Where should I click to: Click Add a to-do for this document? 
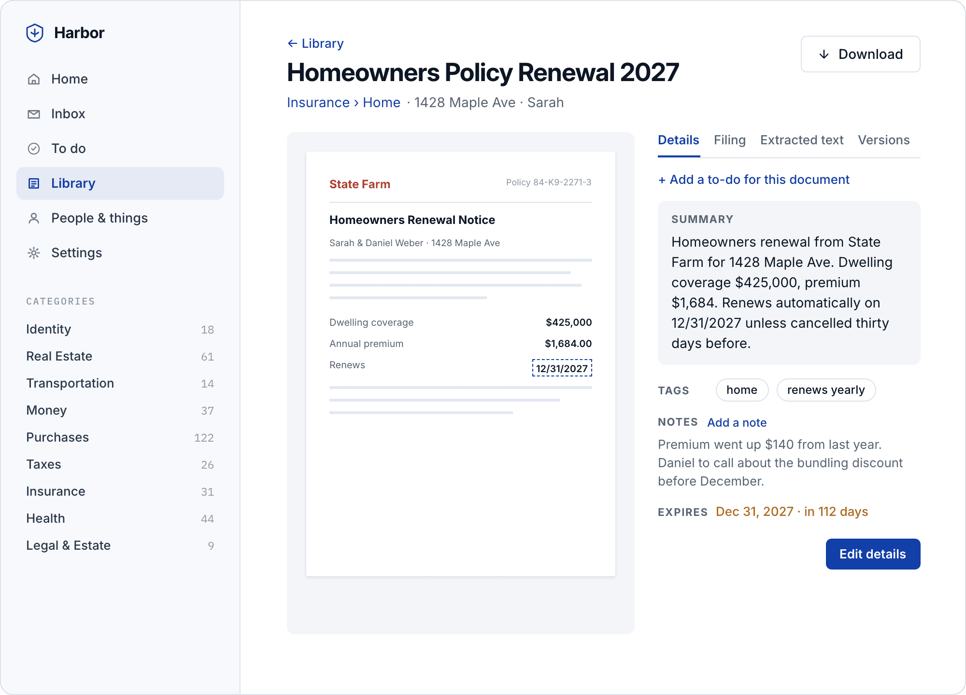pos(754,180)
